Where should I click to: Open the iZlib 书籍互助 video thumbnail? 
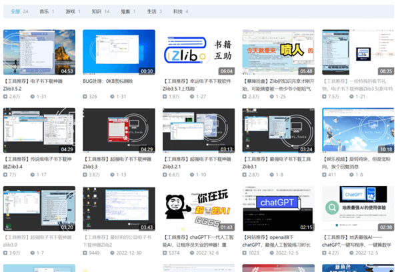[x=199, y=52]
